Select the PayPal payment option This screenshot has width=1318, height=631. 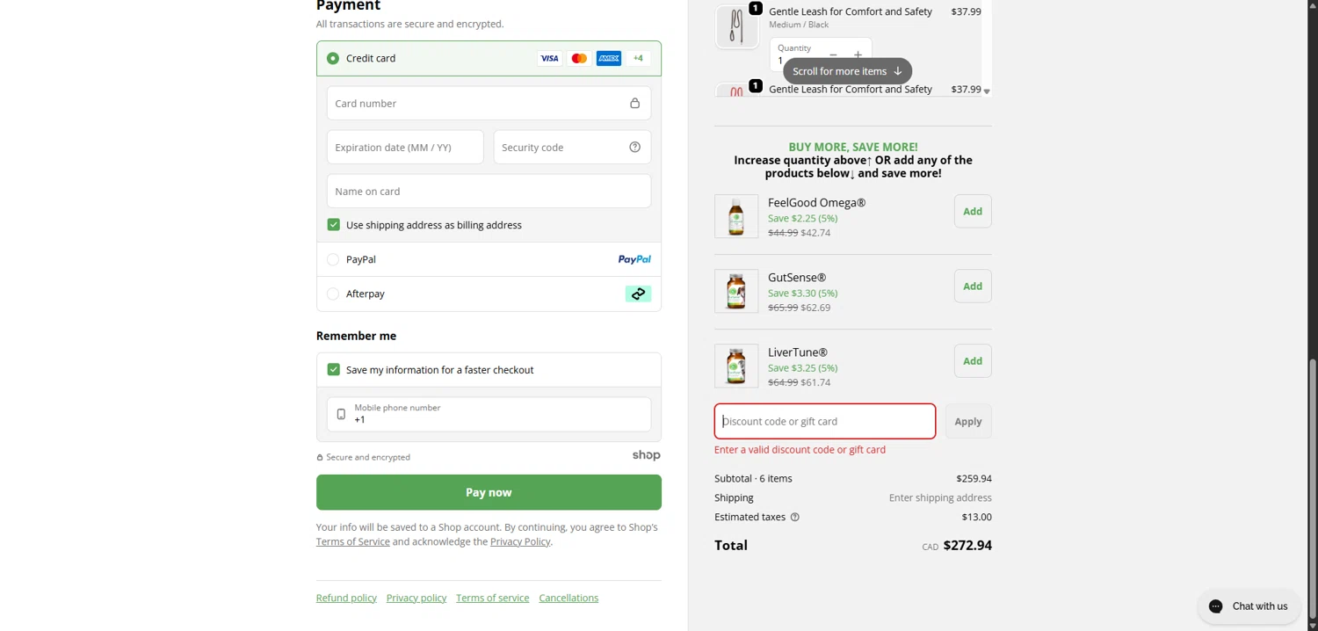click(333, 259)
